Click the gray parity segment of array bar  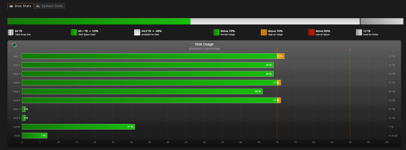coord(382,21)
